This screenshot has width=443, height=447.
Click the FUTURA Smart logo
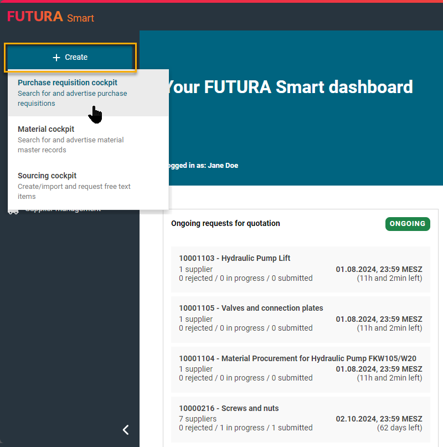pos(50,17)
